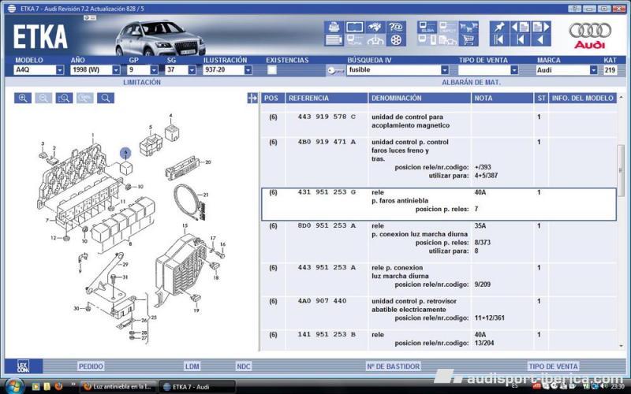Click the pushpin icon
Viewport: 631px width, 394px height.
coord(499,27)
